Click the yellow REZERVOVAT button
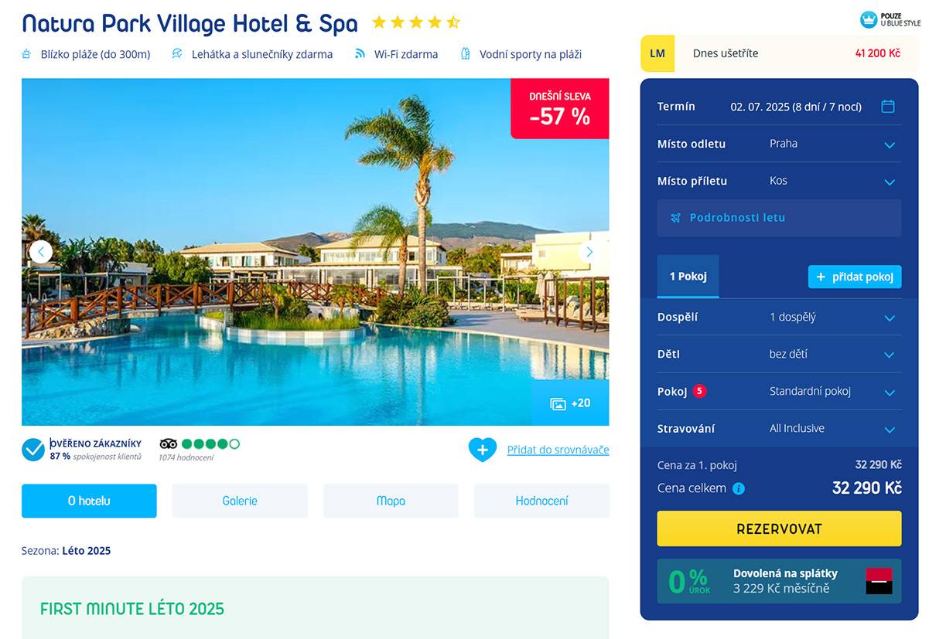946x639 pixels. pos(779,529)
